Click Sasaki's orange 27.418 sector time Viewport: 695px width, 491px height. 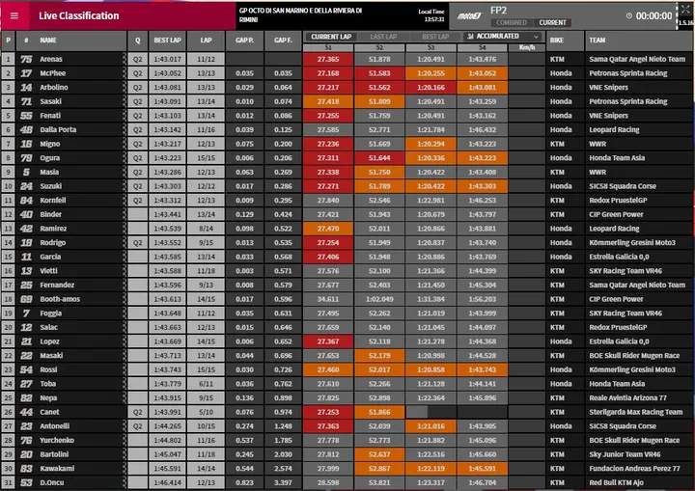pyautogui.click(x=328, y=101)
